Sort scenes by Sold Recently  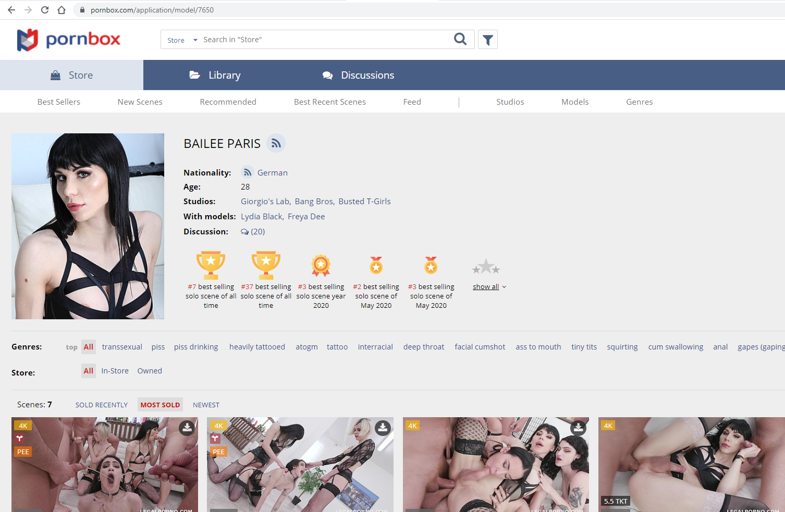(102, 405)
